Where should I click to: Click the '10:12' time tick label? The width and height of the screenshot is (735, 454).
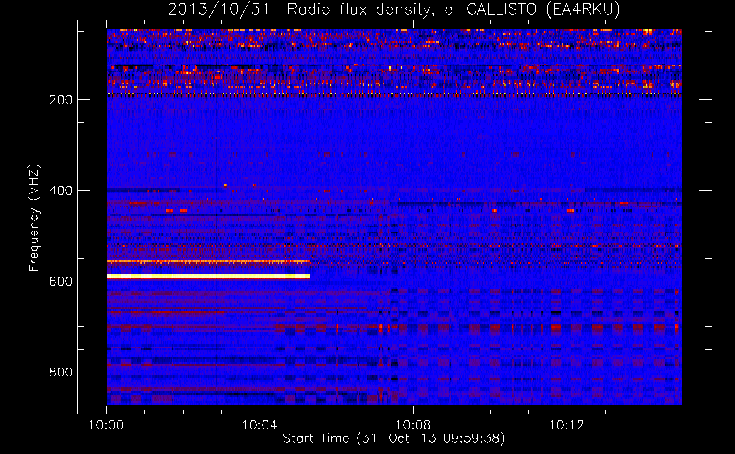[567, 425]
